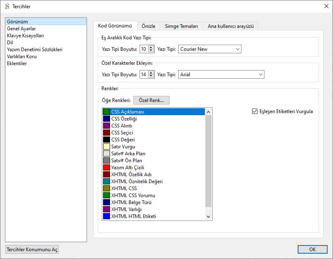Click the maroon XHTML Özellik Adı swatch

[x=106, y=175]
